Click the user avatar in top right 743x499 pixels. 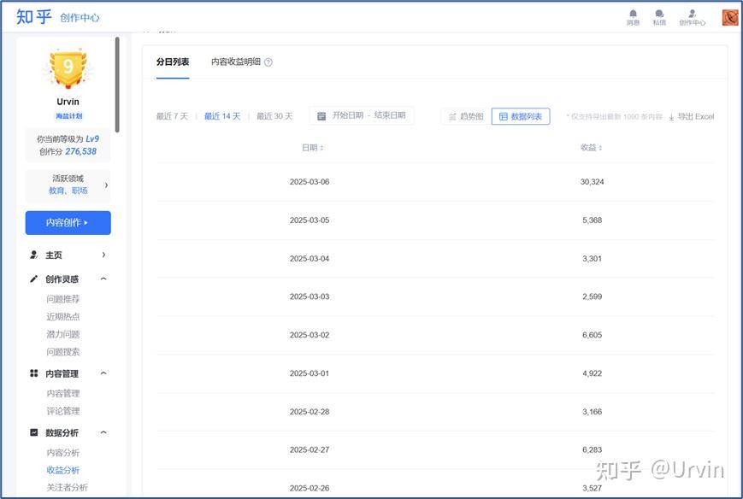point(729,18)
